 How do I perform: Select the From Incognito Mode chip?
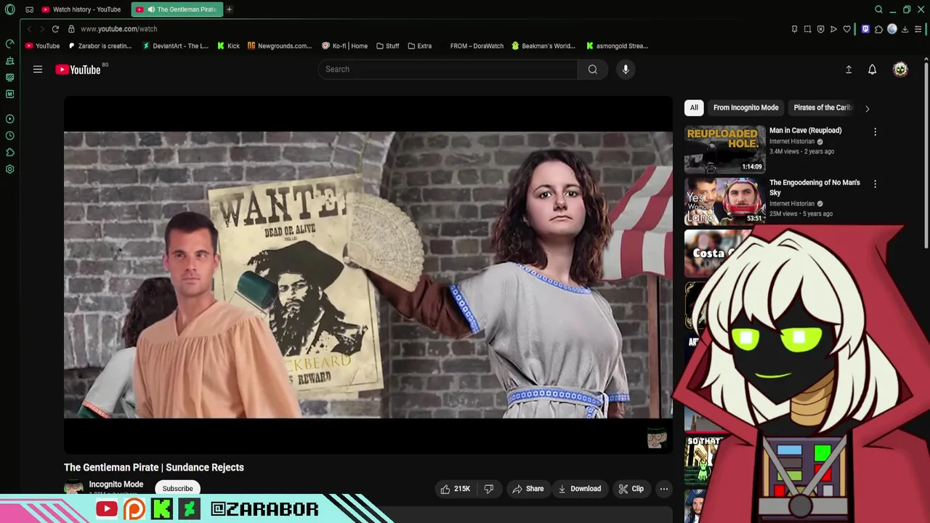click(x=745, y=108)
